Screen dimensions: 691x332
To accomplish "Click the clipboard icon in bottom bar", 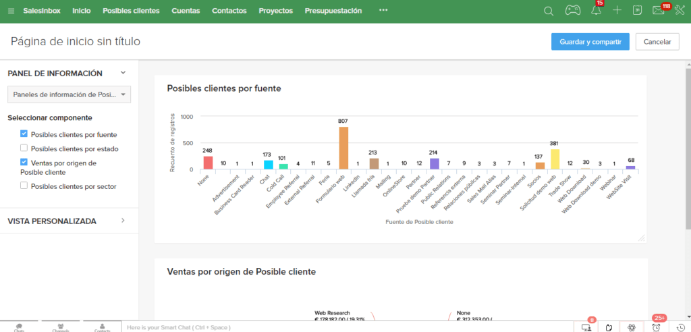I will pos(609,327).
